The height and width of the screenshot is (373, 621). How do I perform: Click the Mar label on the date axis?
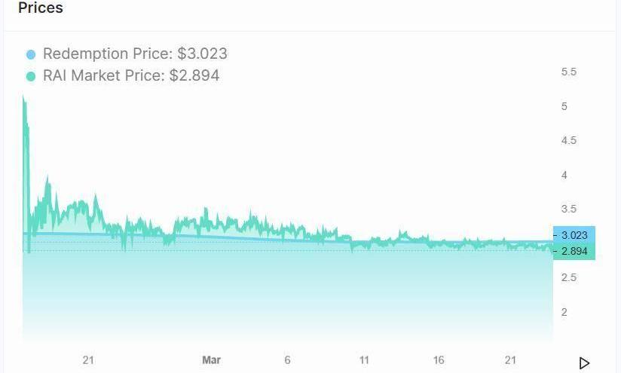[211, 360]
